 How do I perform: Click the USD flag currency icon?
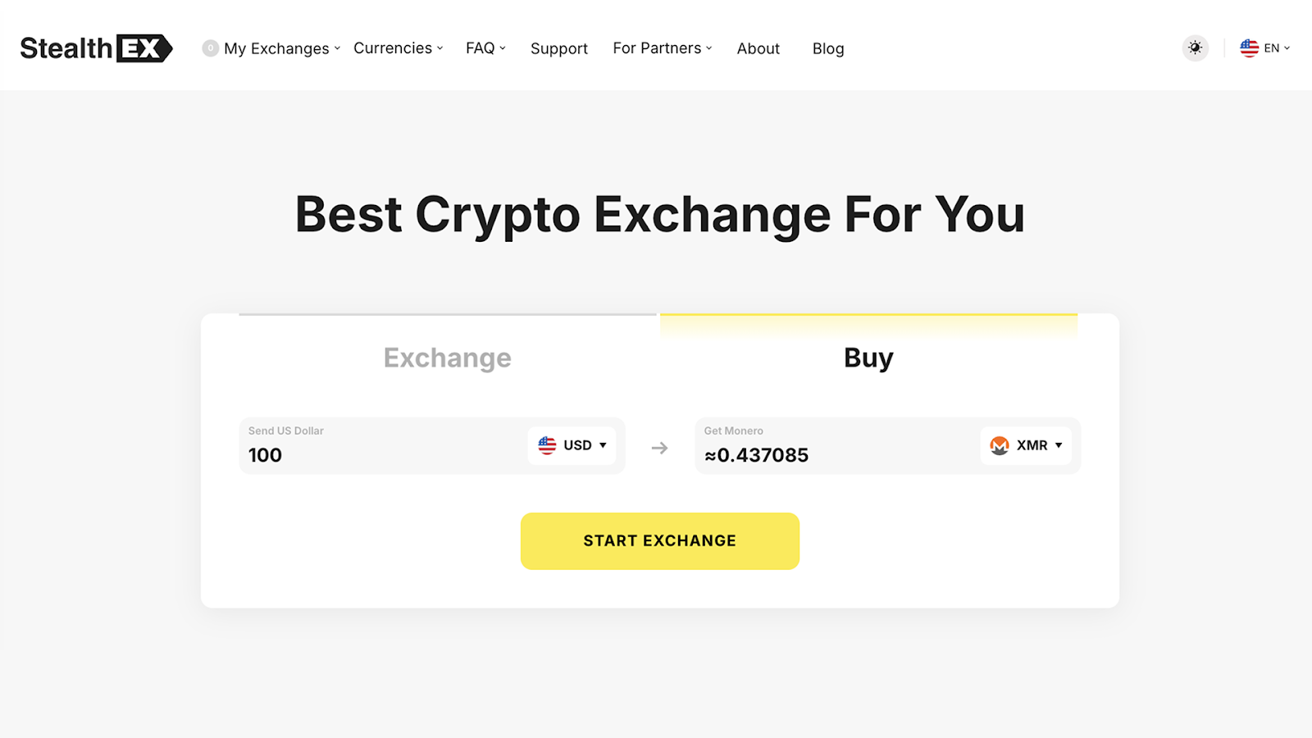click(x=547, y=445)
